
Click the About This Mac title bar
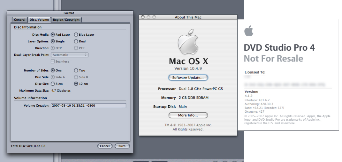(x=188, y=17)
